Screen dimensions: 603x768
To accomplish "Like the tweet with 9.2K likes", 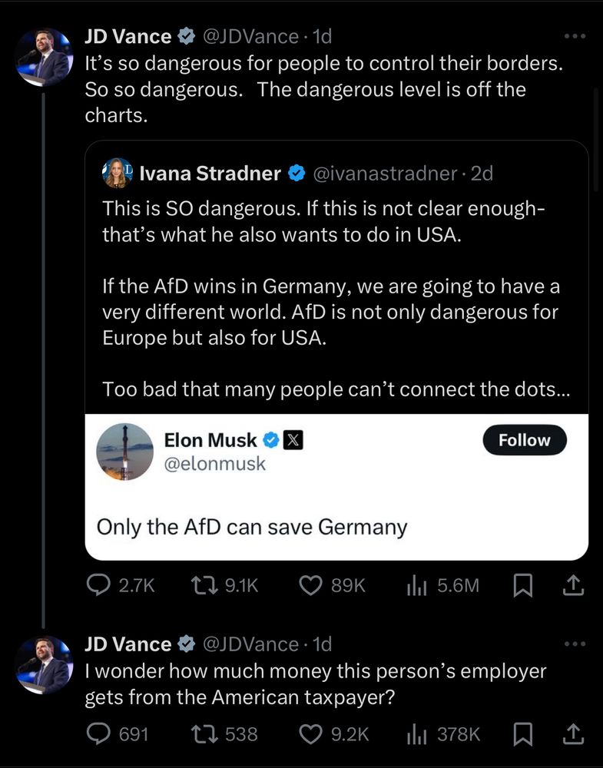I will (334, 734).
